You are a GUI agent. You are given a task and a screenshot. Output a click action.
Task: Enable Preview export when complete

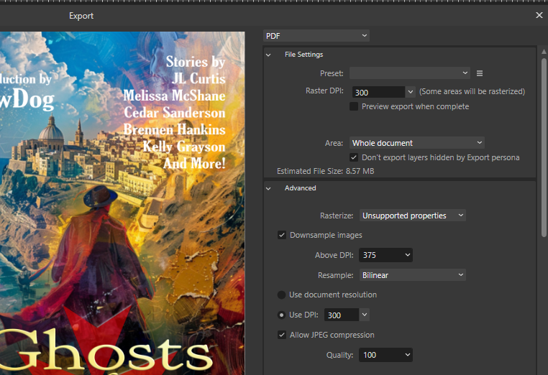pyautogui.click(x=354, y=106)
